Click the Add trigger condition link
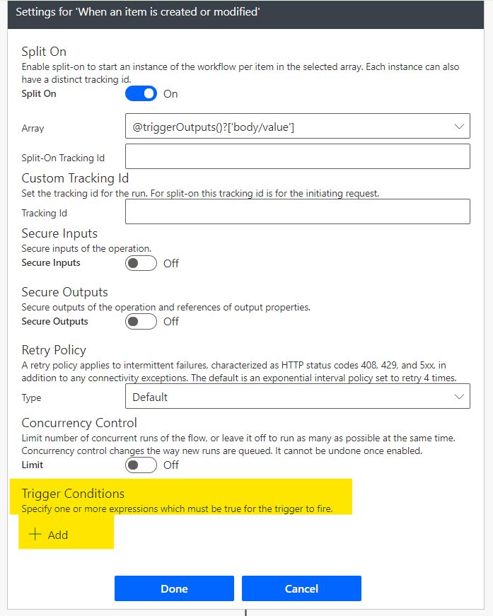Viewport: 493px width, 616px height. 58,535
